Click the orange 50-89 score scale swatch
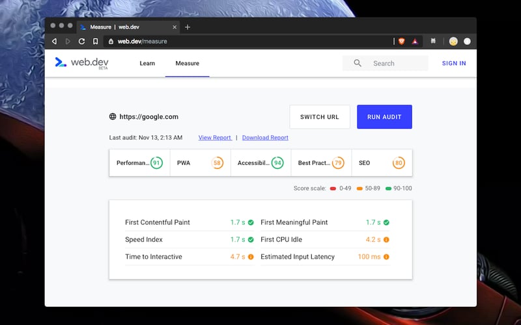 coord(359,188)
